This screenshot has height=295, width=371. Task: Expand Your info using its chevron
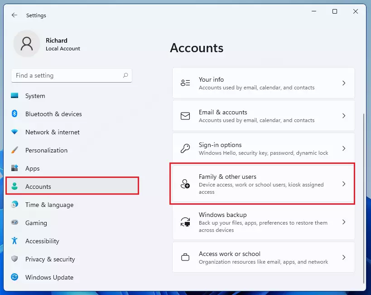click(344, 83)
